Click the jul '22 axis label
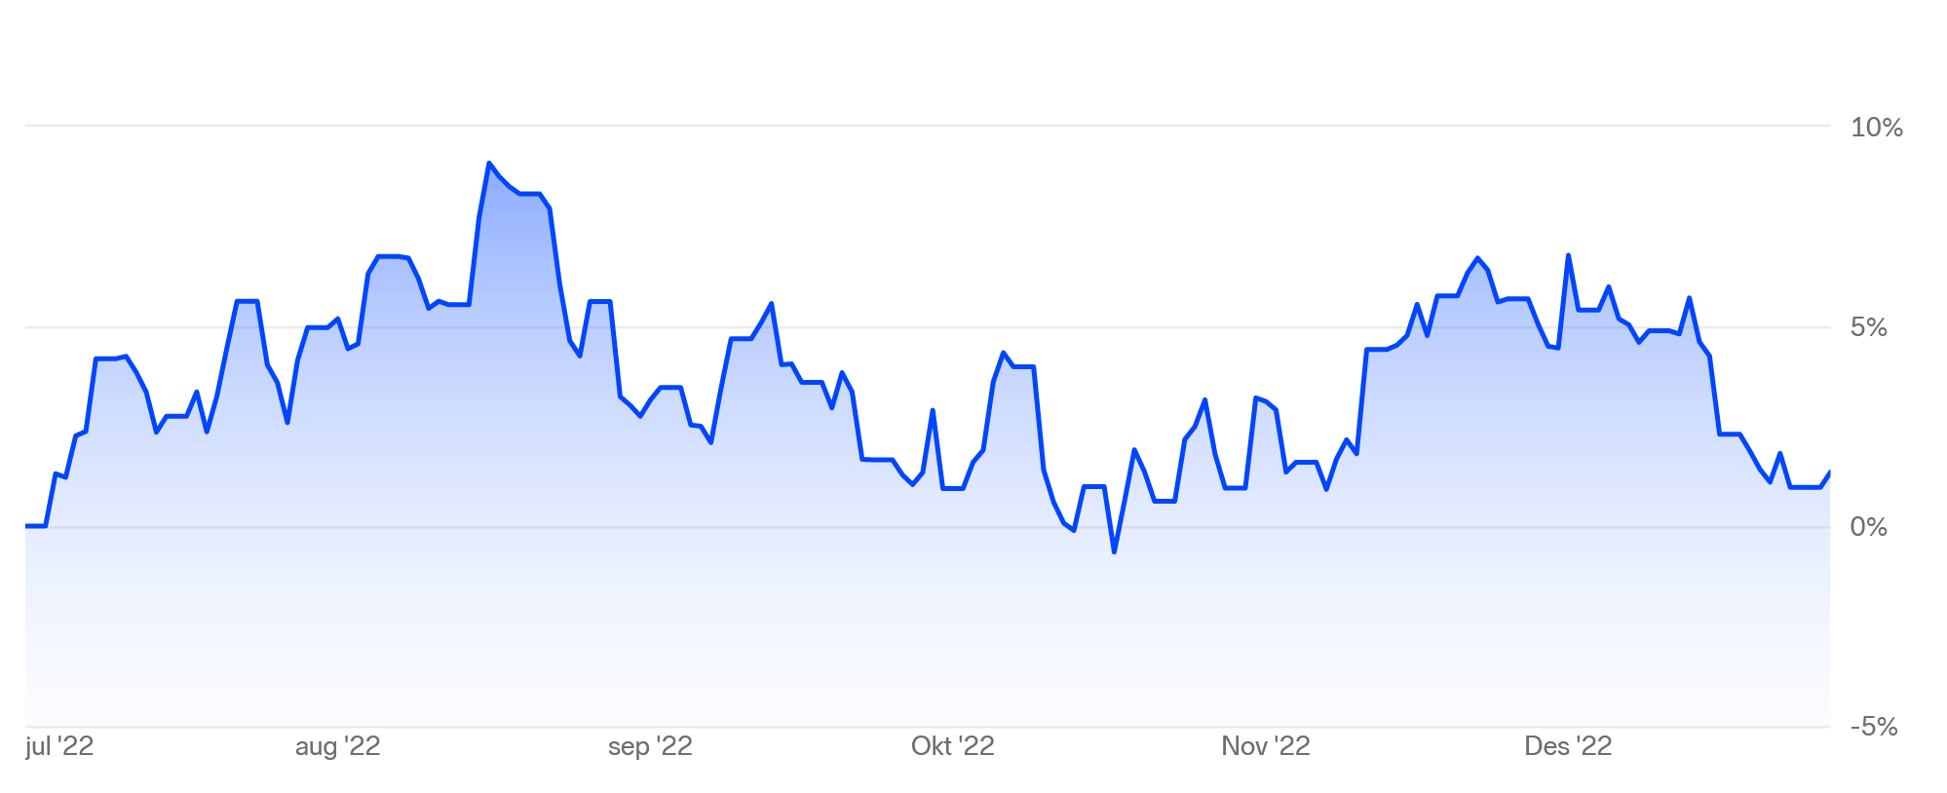1947x793 pixels. click(59, 747)
